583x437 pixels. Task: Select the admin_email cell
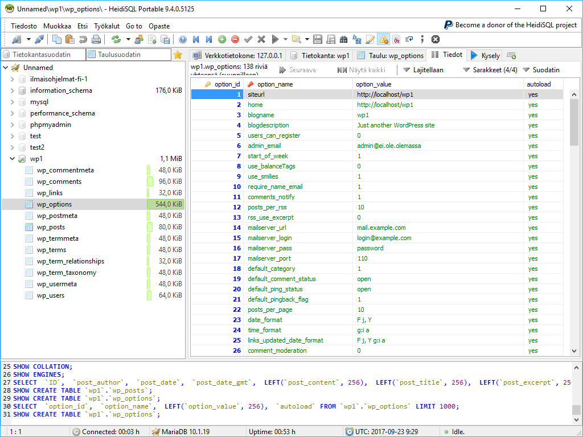coord(298,146)
